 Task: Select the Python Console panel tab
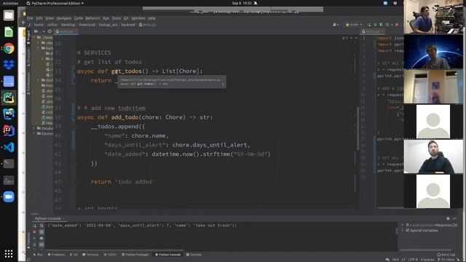coord(48,218)
